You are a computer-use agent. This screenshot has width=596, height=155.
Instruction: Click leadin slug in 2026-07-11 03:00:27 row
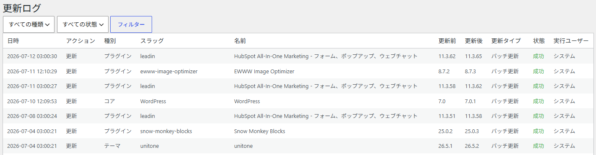pyautogui.click(x=147, y=86)
